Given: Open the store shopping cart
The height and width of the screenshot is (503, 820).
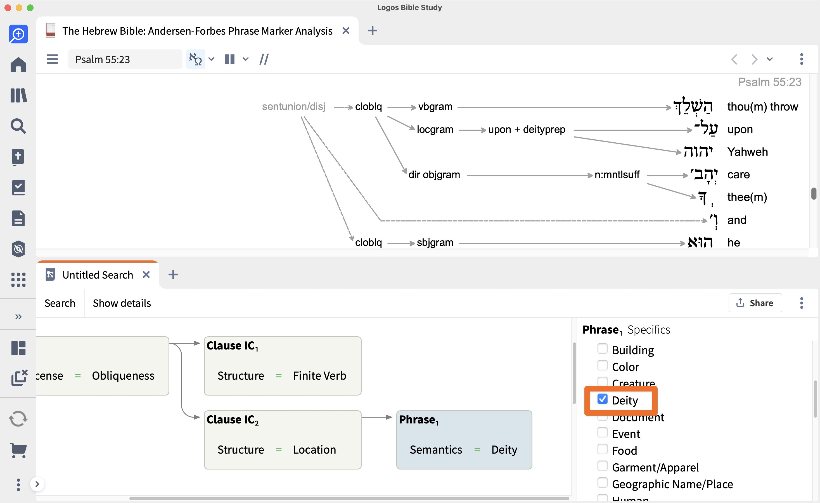Looking at the screenshot, I should [18, 450].
